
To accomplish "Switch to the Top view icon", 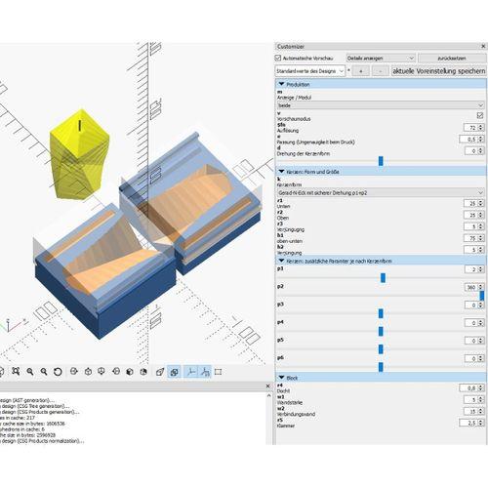I will pyautogui.click(x=88, y=371).
